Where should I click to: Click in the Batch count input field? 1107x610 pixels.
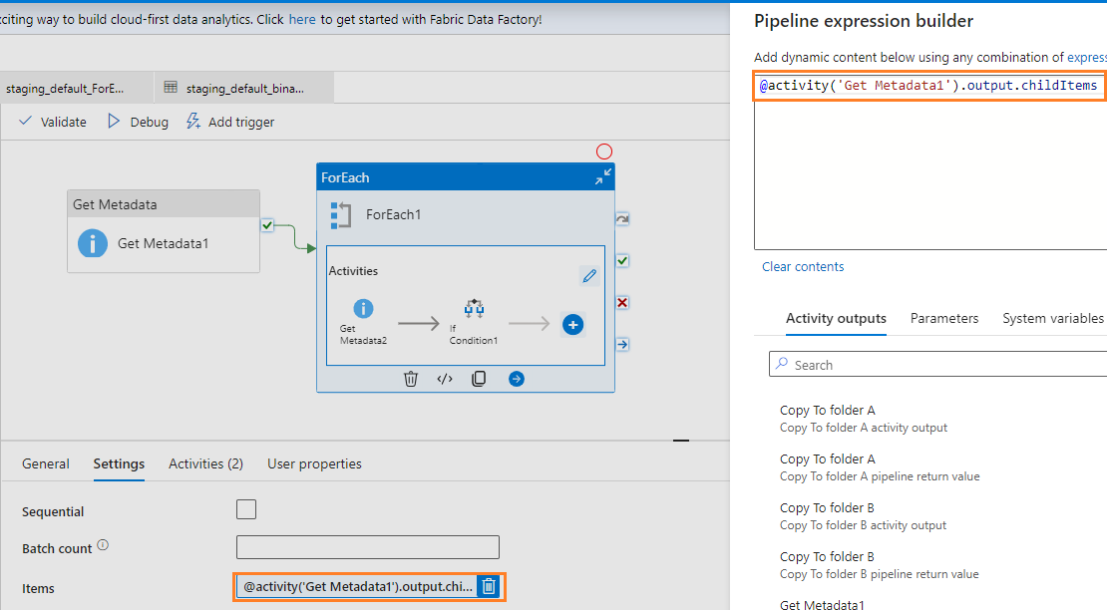[368, 547]
